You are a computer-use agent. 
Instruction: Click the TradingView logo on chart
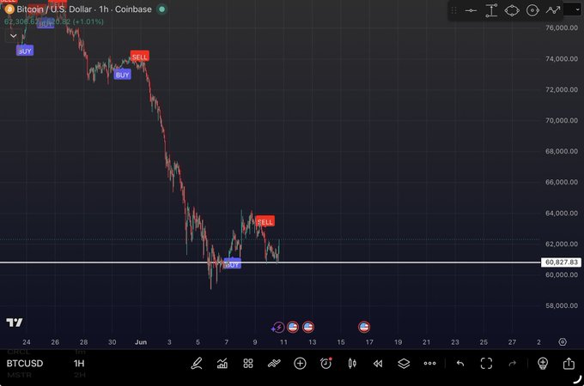coord(15,323)
